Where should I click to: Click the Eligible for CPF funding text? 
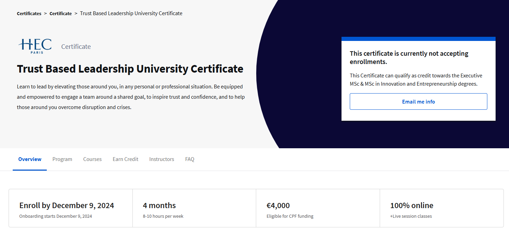pos(290,216)
